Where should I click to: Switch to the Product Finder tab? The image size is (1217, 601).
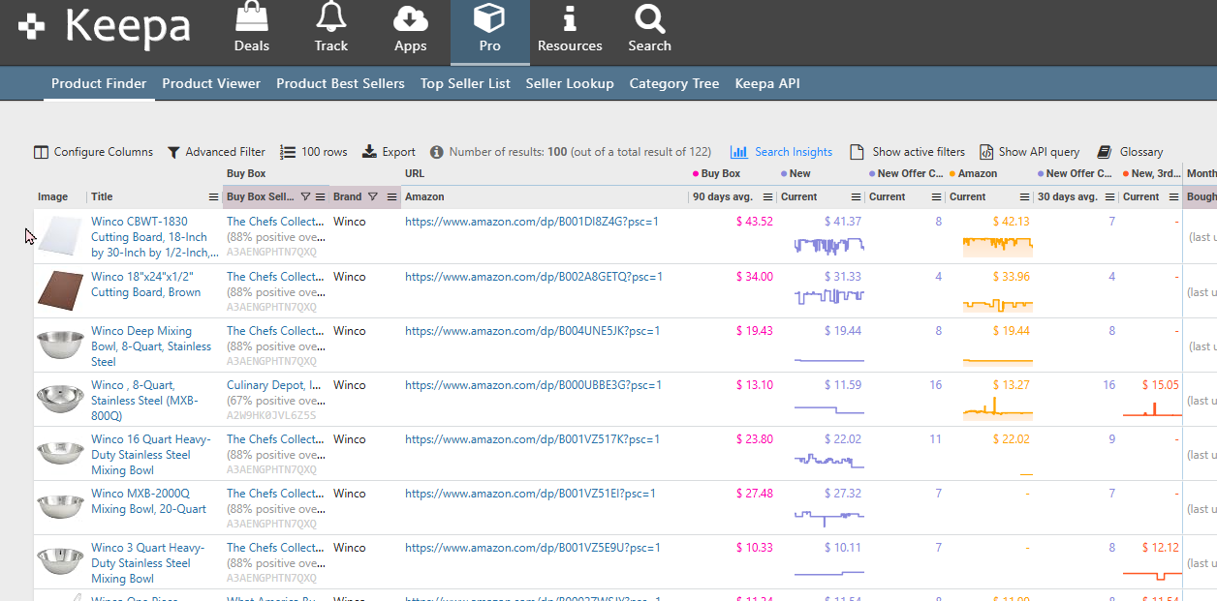pos(99,83)
